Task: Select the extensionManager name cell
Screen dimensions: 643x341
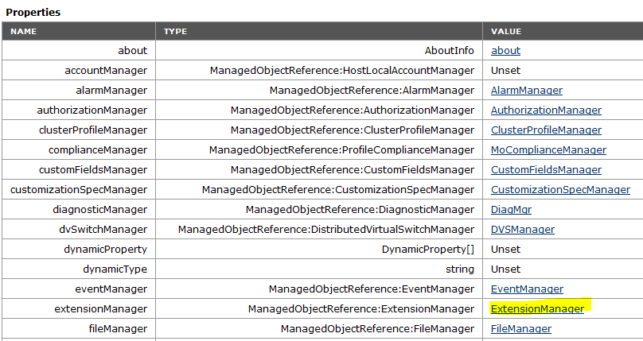Action: click(x=79, y=308)
